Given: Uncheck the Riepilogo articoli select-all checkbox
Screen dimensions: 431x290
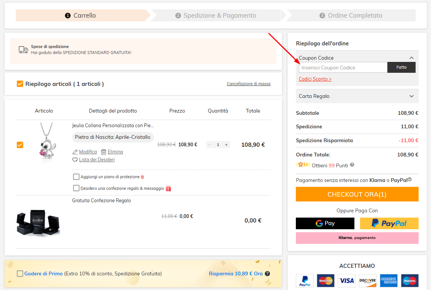Looking at the screenshot, I should pos(20,84).
